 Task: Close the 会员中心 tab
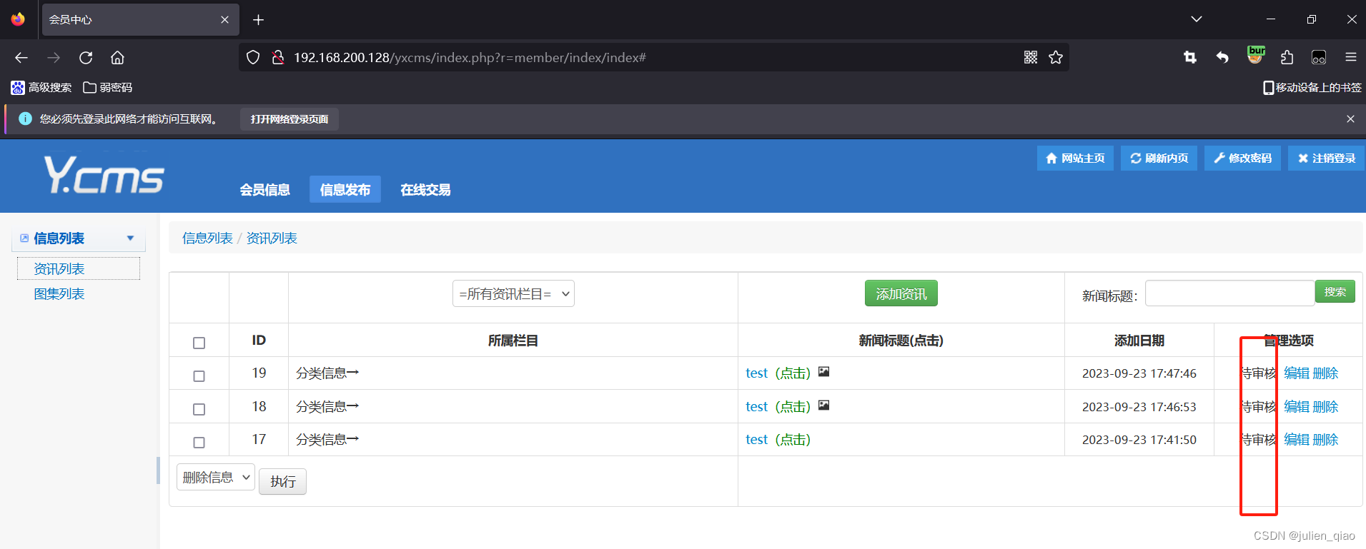[x=224, y=20]
